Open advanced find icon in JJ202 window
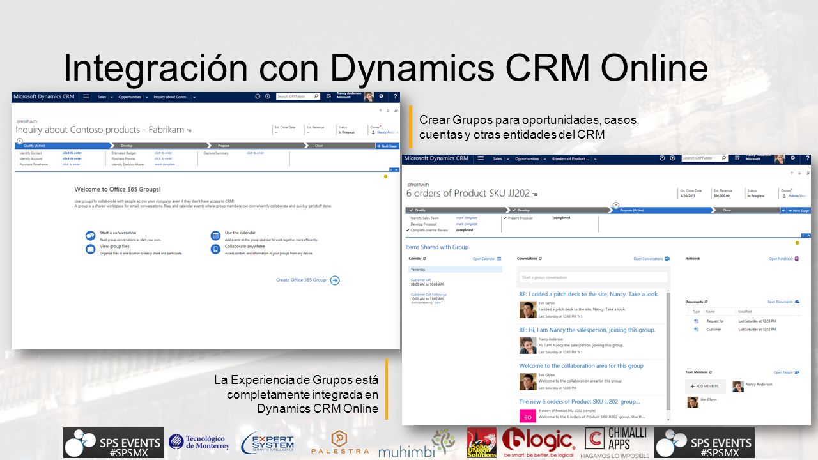 737,158
